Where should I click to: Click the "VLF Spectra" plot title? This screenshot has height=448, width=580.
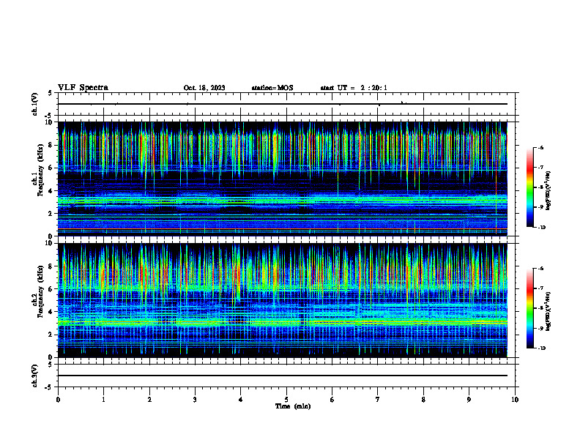point(83,88)
